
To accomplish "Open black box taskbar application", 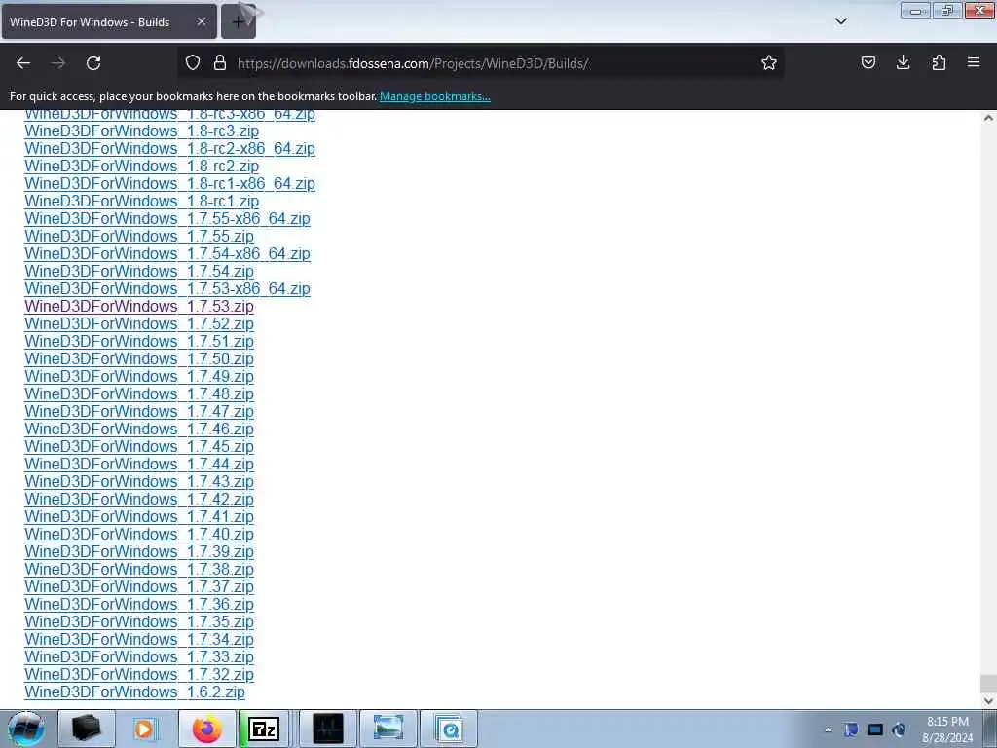I will (86, 729).
